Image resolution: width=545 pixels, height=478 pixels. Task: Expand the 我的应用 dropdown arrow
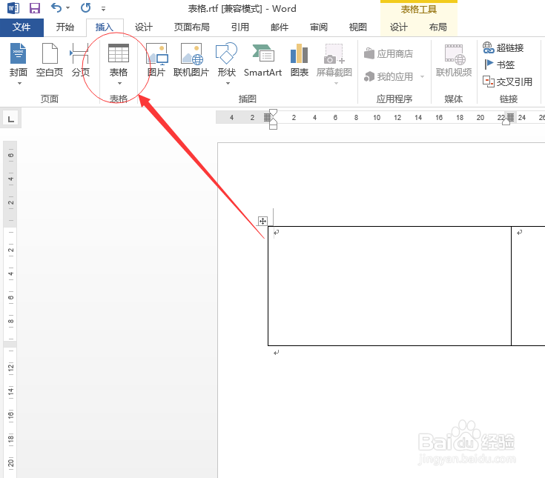[423, 77]
